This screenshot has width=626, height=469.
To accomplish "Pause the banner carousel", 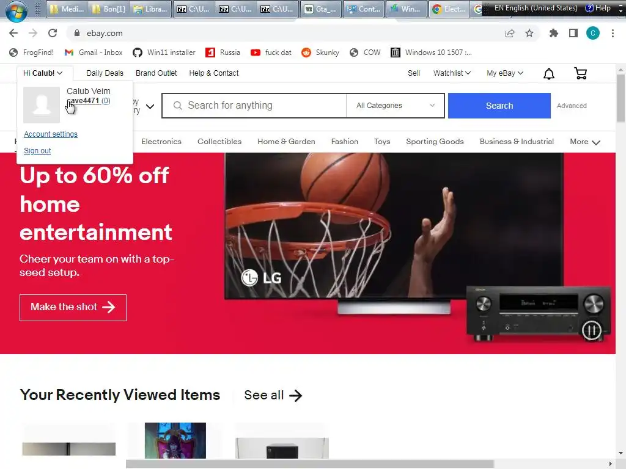I will coord(592,330).
